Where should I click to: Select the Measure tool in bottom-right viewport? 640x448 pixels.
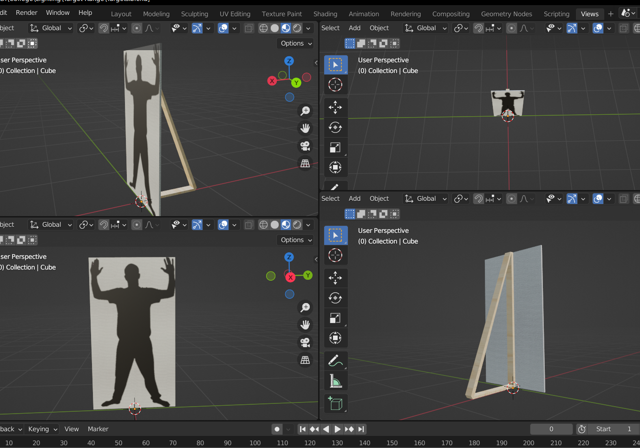click(x=335, y=381)
